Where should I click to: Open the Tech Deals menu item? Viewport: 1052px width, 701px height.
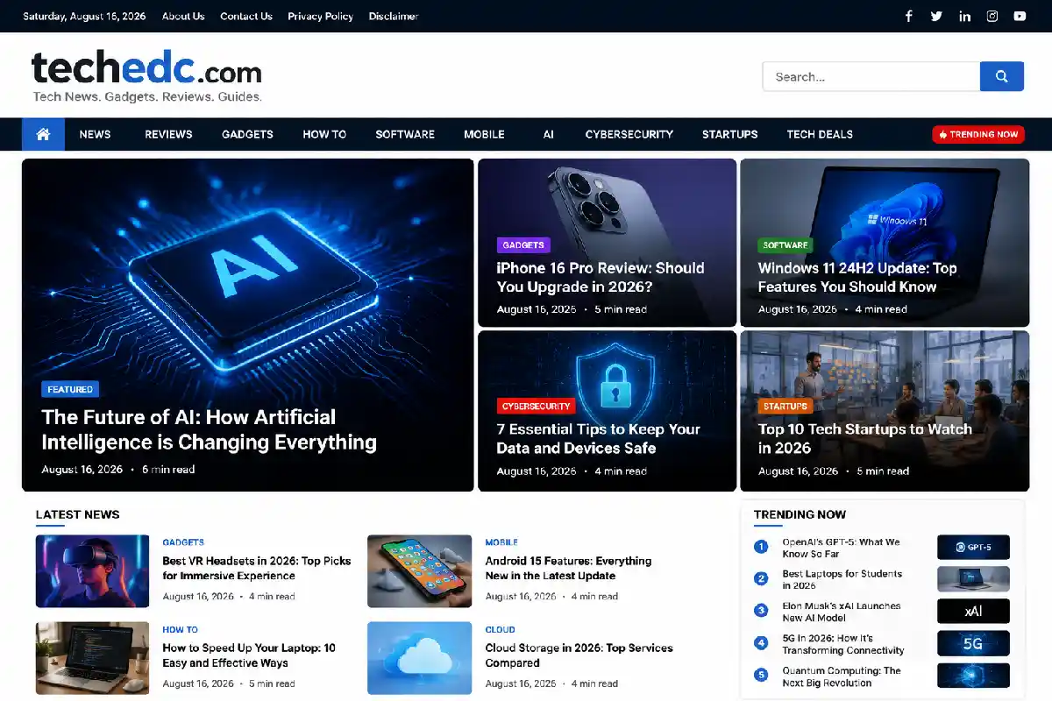pos(820,134)
